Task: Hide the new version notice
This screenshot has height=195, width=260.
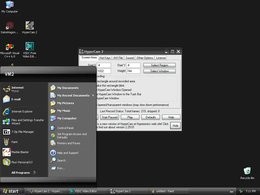Action: click(175, 126)
